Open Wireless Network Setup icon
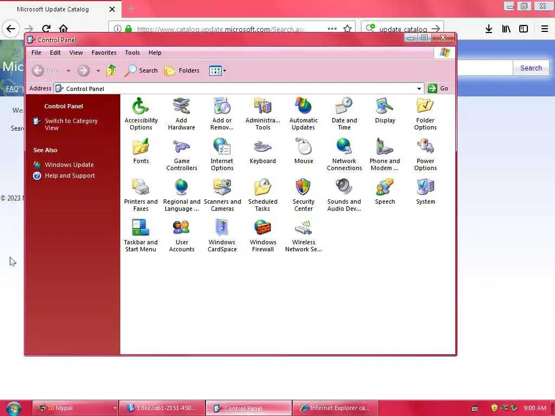 pos(304,236)
